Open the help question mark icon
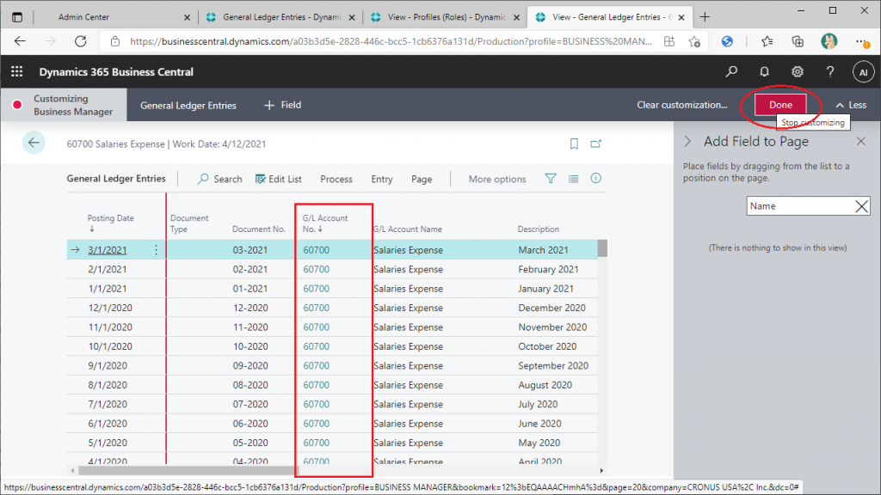Viewport: 881px width, 495px height. 830,72
